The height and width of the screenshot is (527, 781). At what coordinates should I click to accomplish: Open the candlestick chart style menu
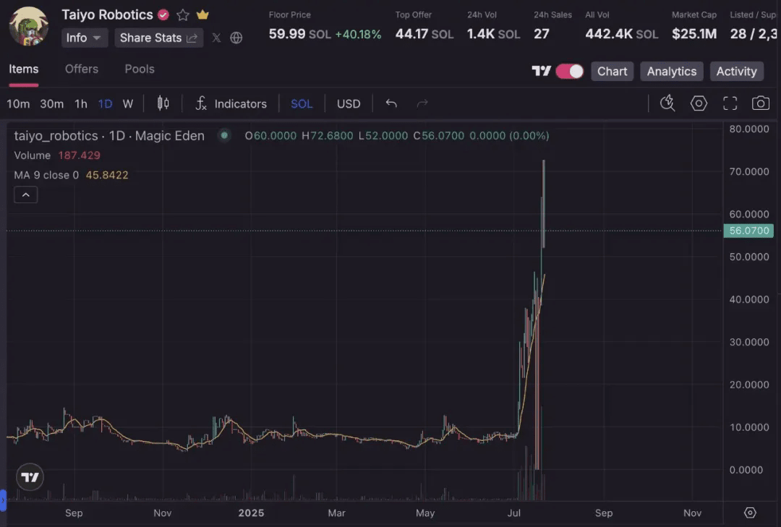pyautogui.click(x=163, y=103)
